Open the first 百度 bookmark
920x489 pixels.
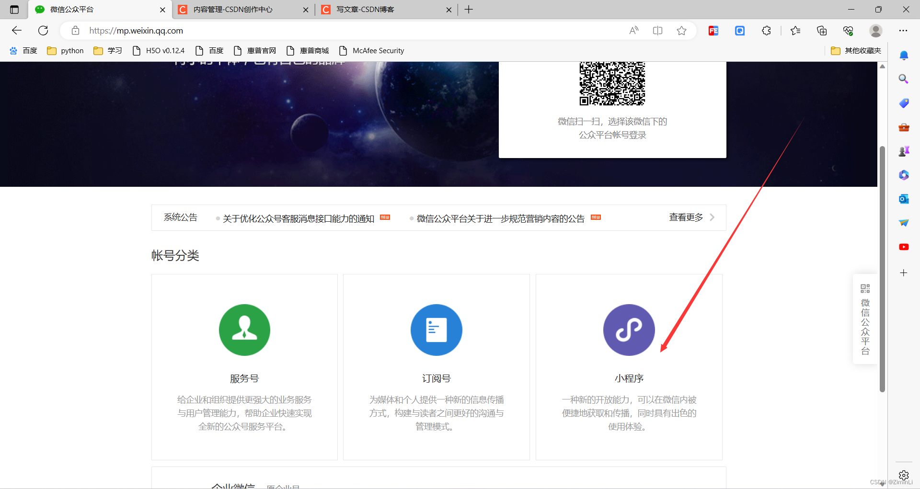23,51
